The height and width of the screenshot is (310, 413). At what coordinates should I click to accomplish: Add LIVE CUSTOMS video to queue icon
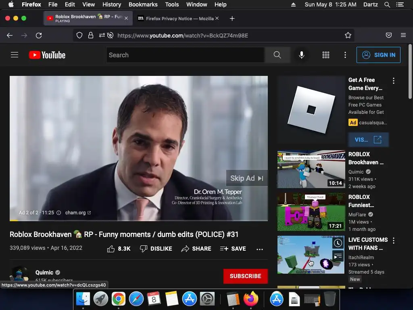tap(338, 256)
